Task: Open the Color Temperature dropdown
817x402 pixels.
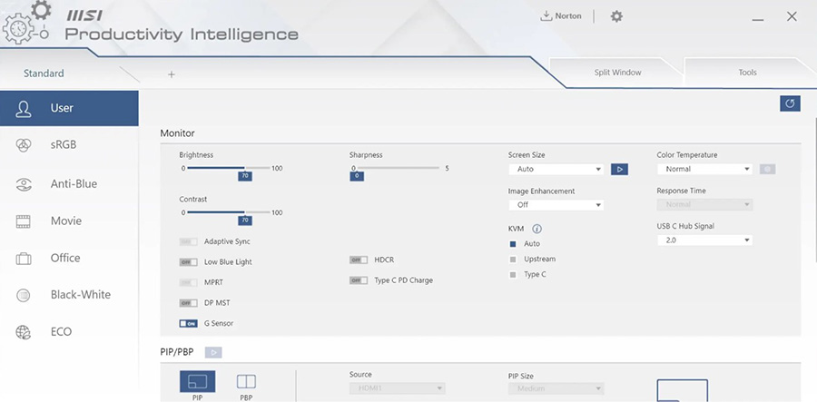Action: tap(704, 169)
